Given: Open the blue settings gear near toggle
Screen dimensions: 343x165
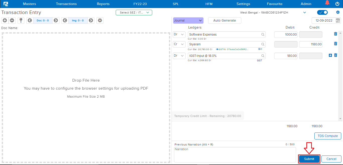Looking at the screenshot, I should pos(338,12).
